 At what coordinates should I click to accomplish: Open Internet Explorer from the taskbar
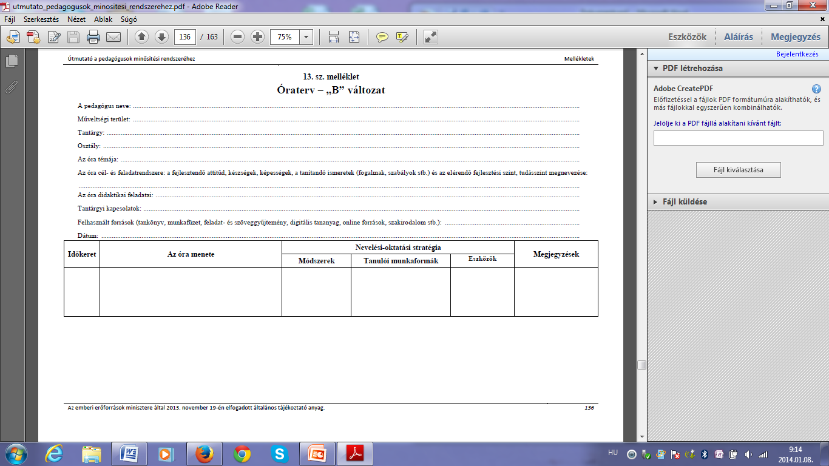55,453
